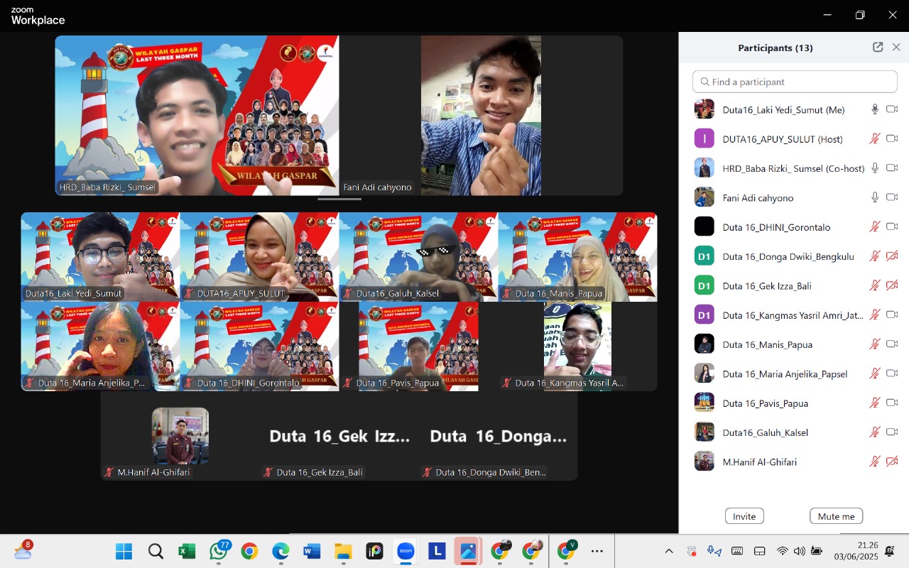The width and height of the screenshot is (909, 568).
Task: Show hidden system tray icons
Action: (668, 551)
